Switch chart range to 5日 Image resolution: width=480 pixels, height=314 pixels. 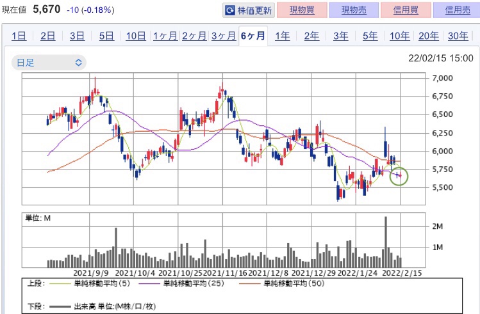click(x=106, y=36)
